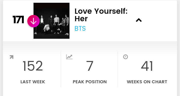Screen dimensions: 180x96
Task: Click the stats panel gray gradient header
Action: [90, 46]
